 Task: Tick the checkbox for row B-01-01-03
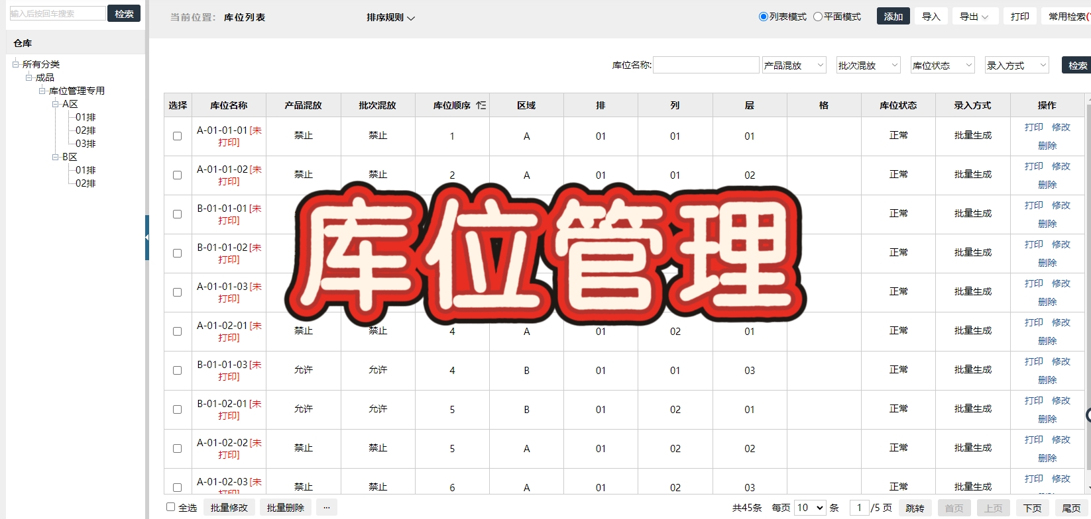pyautogui.click(x=177, y=370)
